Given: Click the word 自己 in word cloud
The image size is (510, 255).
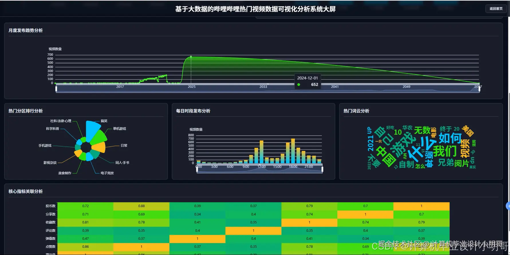Looking at the screenshot, I should coord(384,136).
